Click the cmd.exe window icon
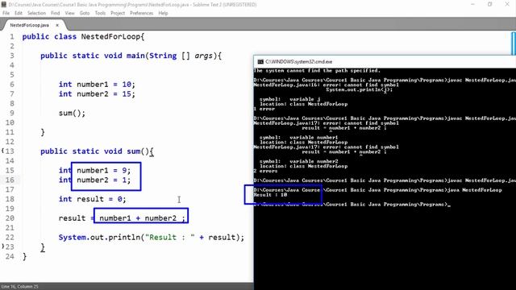 pos(260,61)
